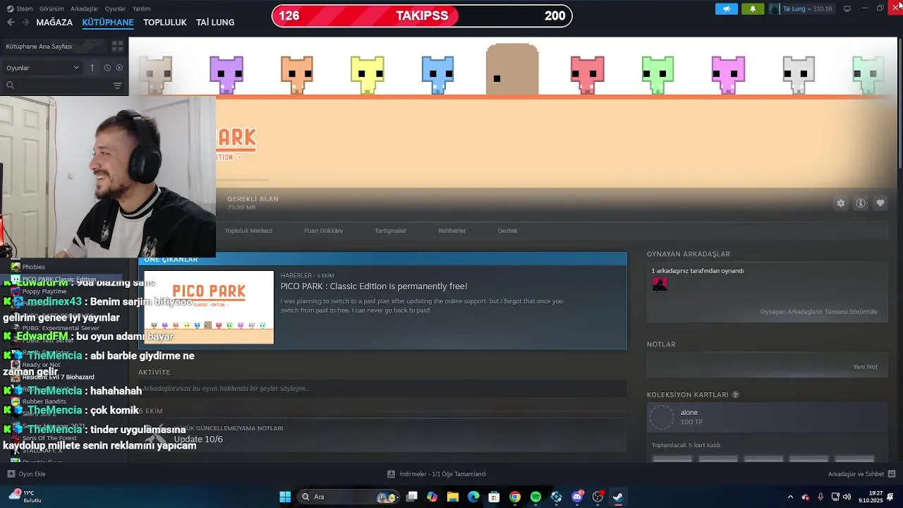Add PICO PARK to favorites heart icon
The height and width of the screenshot is (508, 903).
tap(880, 203)
